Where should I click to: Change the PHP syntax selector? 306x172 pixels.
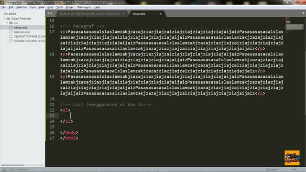[294, 170]
